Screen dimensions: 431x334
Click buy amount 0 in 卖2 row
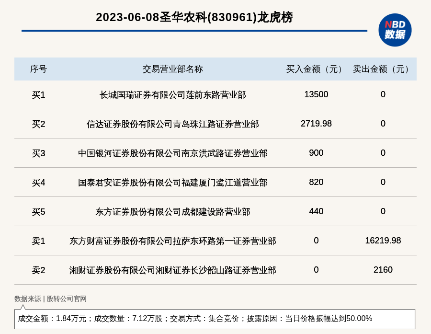(316, 270)
